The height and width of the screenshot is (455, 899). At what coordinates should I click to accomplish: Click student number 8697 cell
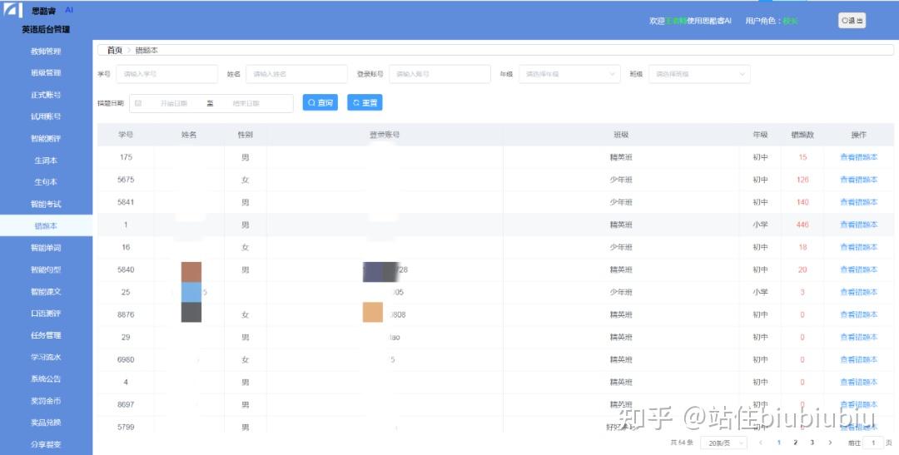pos(126,404)
